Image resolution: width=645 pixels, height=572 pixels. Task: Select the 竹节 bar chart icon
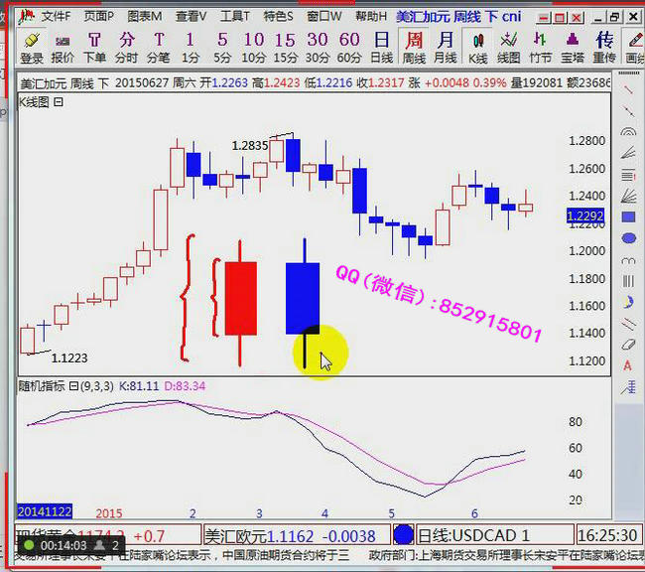point(542,47)
